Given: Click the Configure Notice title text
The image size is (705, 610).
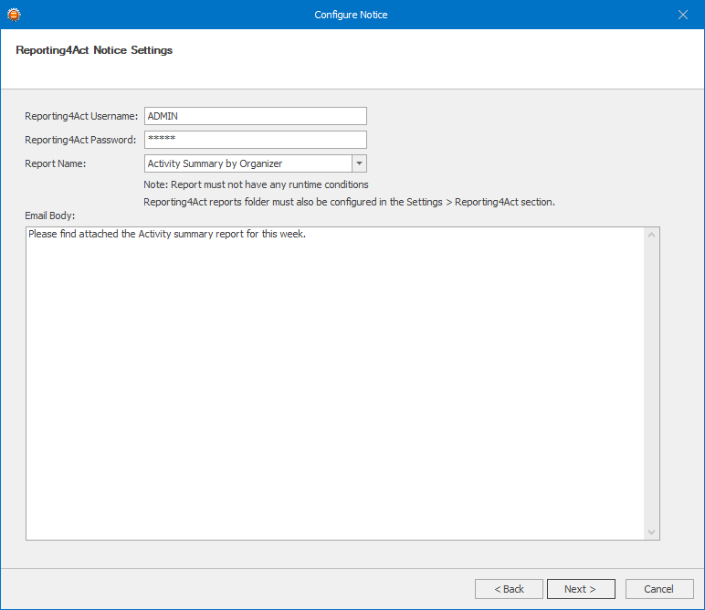Looking at the screenshot, I should (352, 15).
